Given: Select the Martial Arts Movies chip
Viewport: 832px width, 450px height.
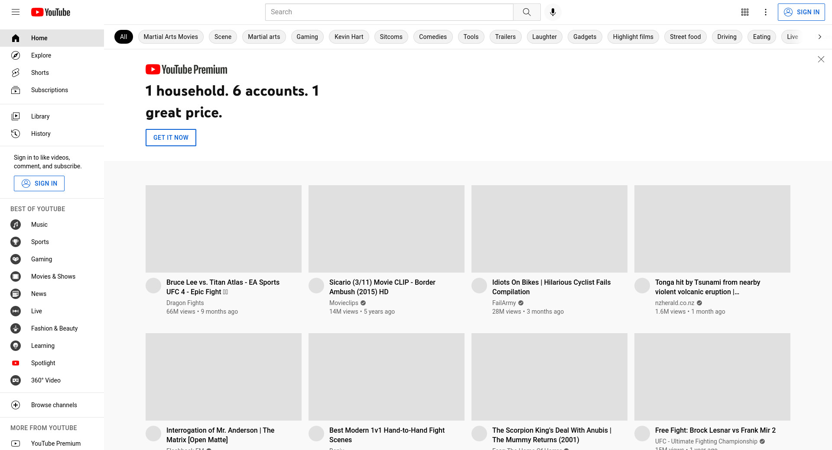Looking at the screenshot, I should tap(171, 37).
